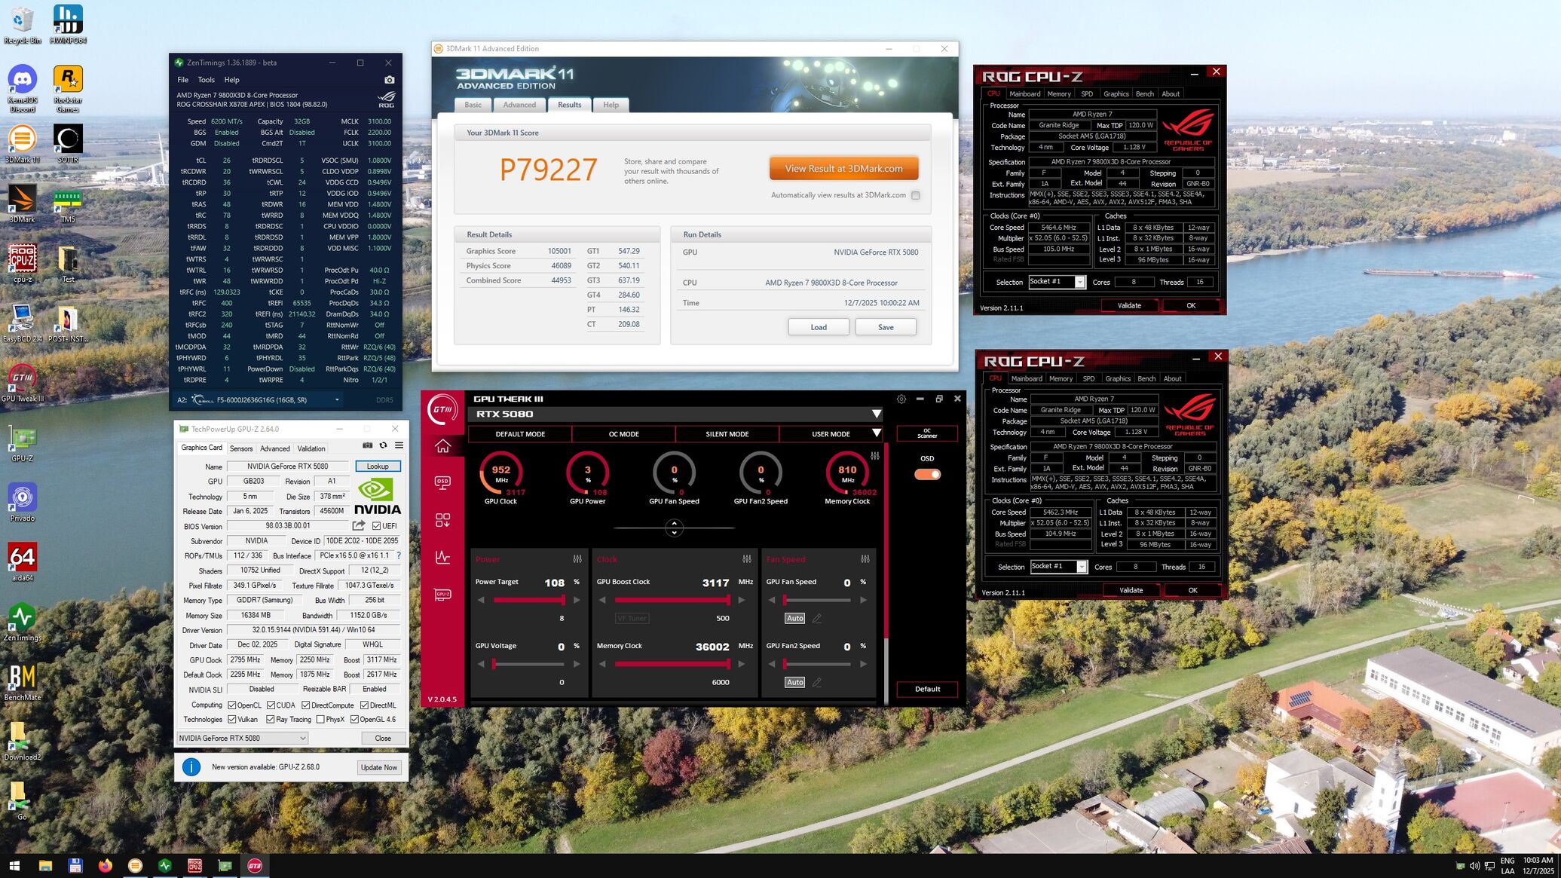This screenshot has width=1561, height=878.
Task: Expand the RTX 5080 GPU selector dropdown
Action: 876,414
